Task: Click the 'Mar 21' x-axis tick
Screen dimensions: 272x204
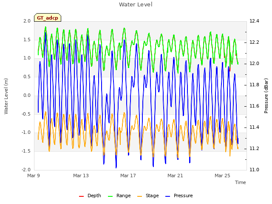Action: 175,176
